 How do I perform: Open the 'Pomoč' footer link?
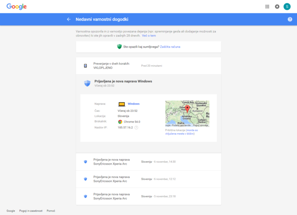tap(51, 211)
